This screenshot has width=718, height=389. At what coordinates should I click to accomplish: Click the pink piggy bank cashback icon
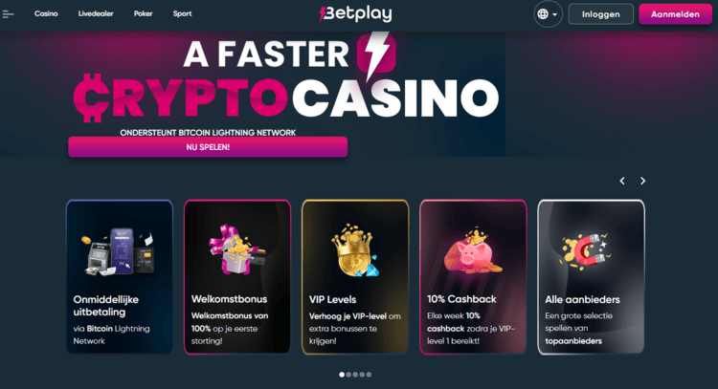(x=473, y=251)
